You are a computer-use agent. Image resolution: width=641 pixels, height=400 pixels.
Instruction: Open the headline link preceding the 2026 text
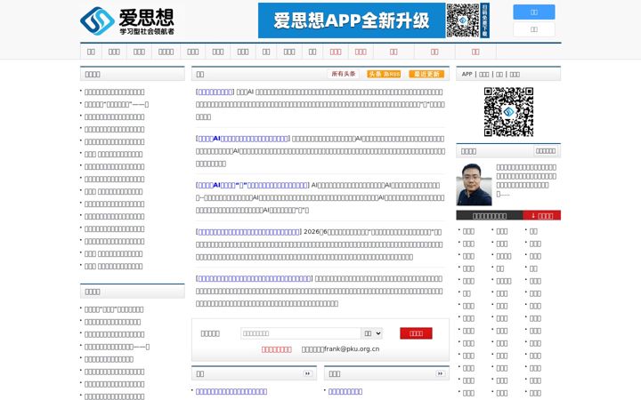[248, 232]
